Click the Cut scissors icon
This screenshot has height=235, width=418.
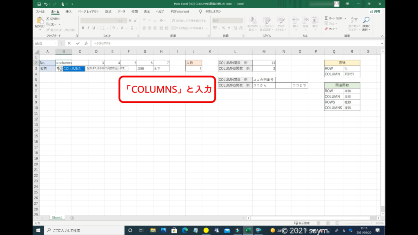tap(48, 19)
